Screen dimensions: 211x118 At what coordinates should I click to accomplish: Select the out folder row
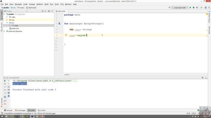click(29, 20)
